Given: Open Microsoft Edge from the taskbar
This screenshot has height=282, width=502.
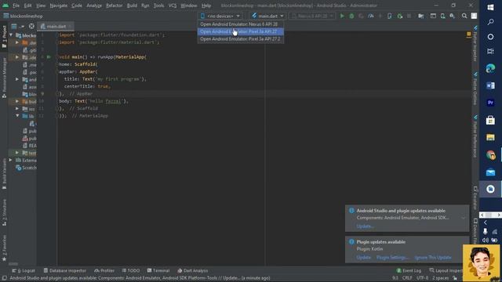Looking at the screenshot, I should [x=490, y=68].
